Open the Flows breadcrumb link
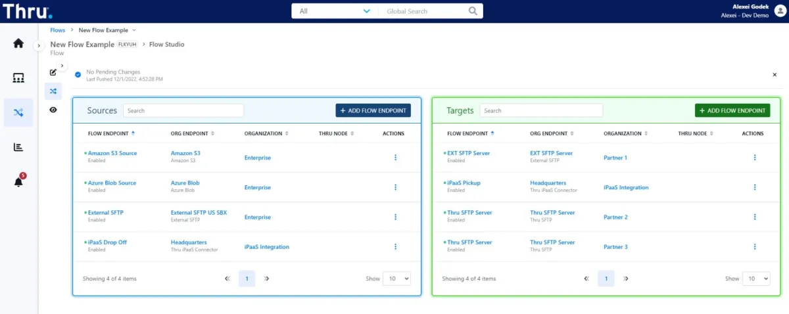Image resolution: width=789 pixels, height=314 pixels. 58,30
